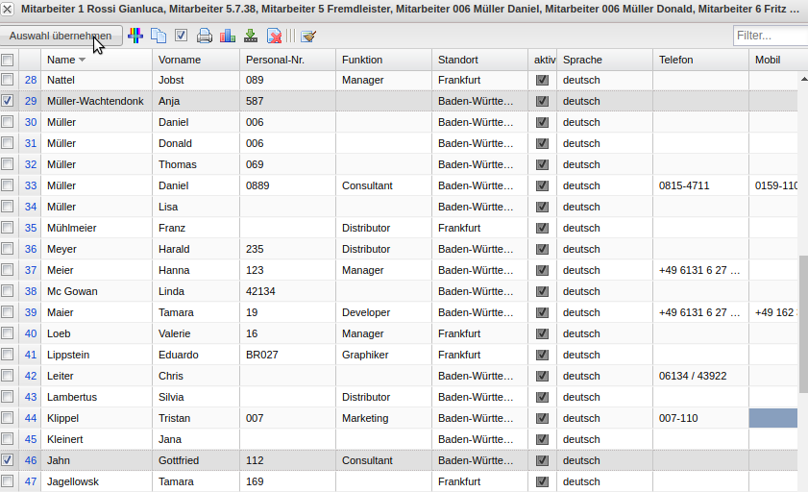Sort by the Personal-Nr. column header
The image size is (808, 492).
tap(275, 60)
